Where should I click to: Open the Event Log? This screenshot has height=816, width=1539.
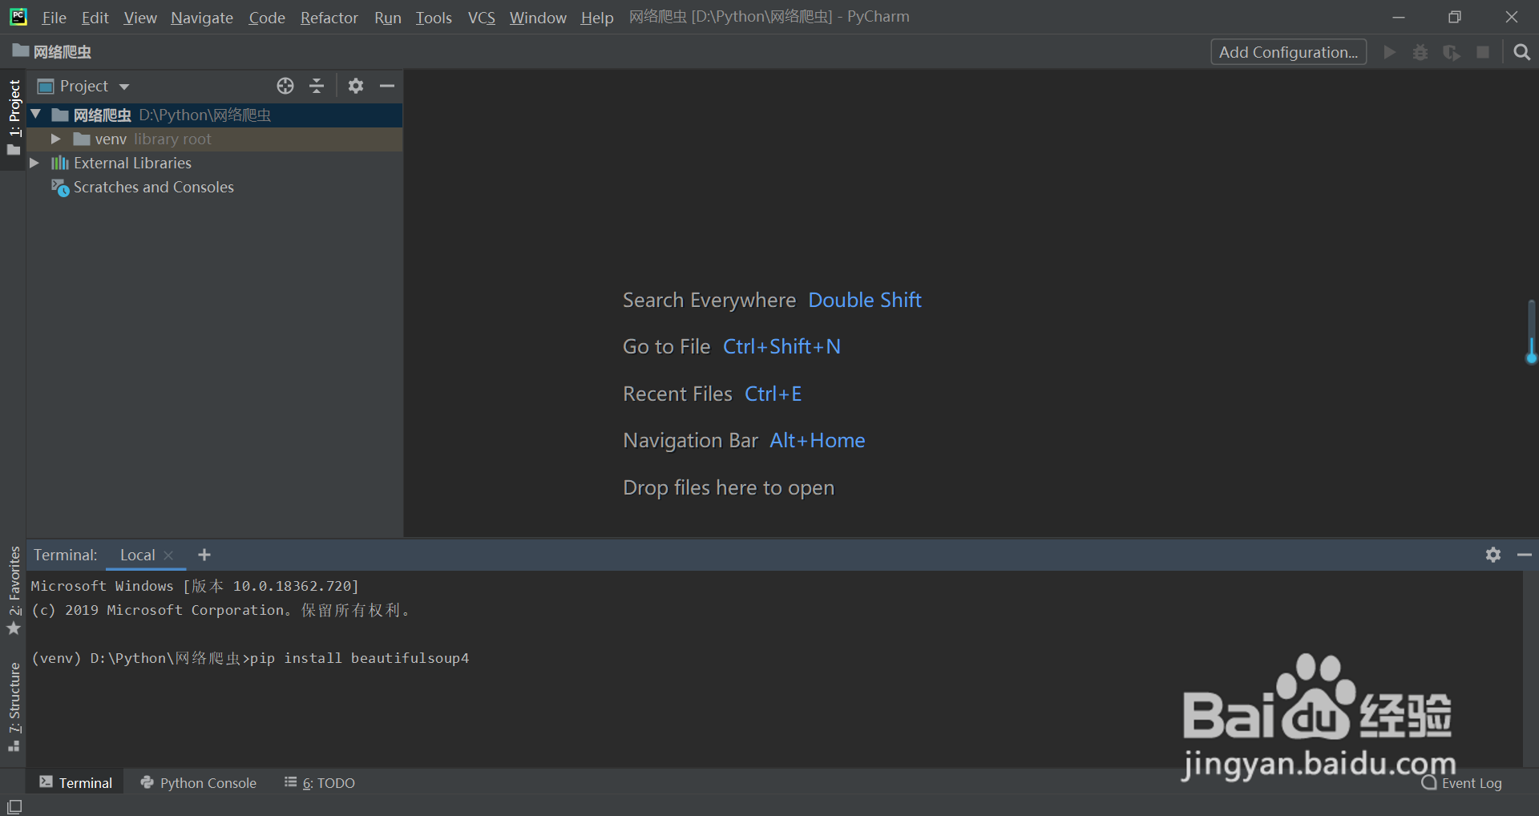(x=1462, y=783)
